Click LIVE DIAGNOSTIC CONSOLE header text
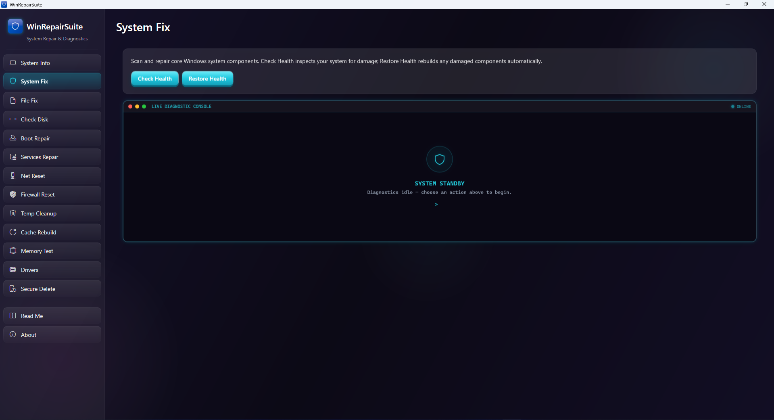This screenshot has height=420, width=774. [x=182, y=107]
